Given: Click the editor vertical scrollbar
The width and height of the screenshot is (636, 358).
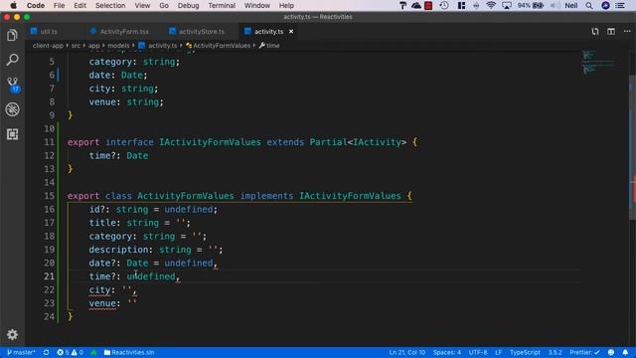Looking at the screenshot, I should point(632,148).
